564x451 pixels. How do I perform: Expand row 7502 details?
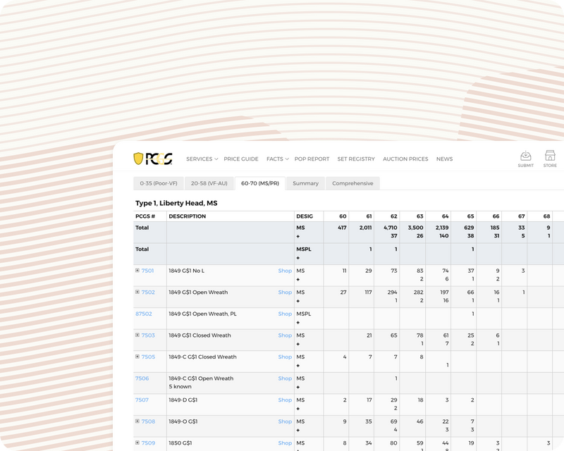[x=137, y=292]
